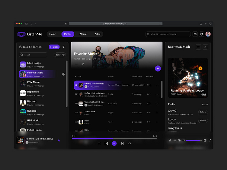This screenshot has width=227, height=170.
Task: Open settings gear in top bar
Action: pos(195,34)
